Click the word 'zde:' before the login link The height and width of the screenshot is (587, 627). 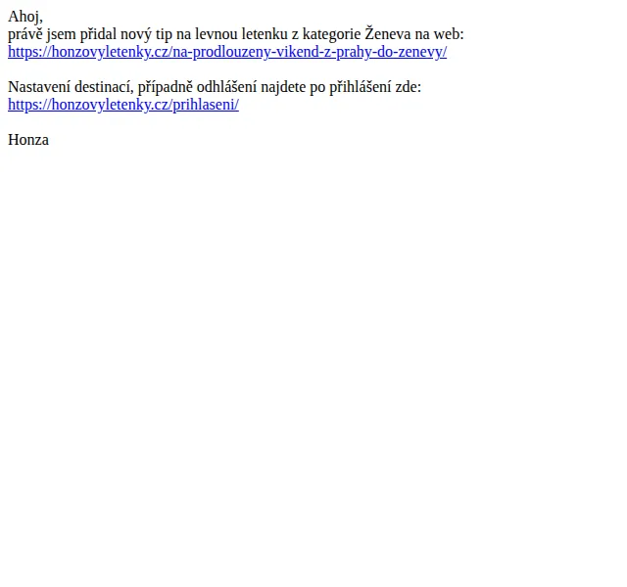(409, 87)
